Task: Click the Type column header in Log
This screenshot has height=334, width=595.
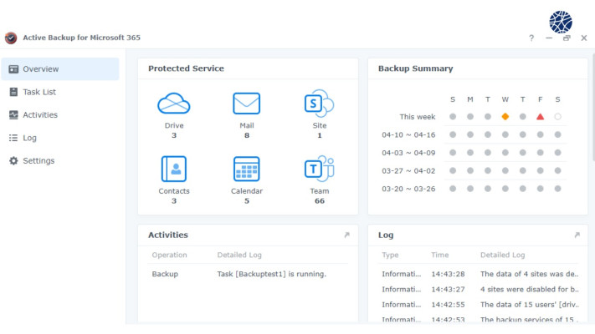Action: pos(390,255)
